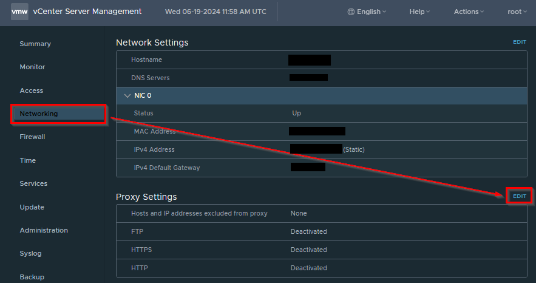Viewport: 536px width, 283px height.
Task: Select the Networking sidebar item
Action: (x=59, y=114)
